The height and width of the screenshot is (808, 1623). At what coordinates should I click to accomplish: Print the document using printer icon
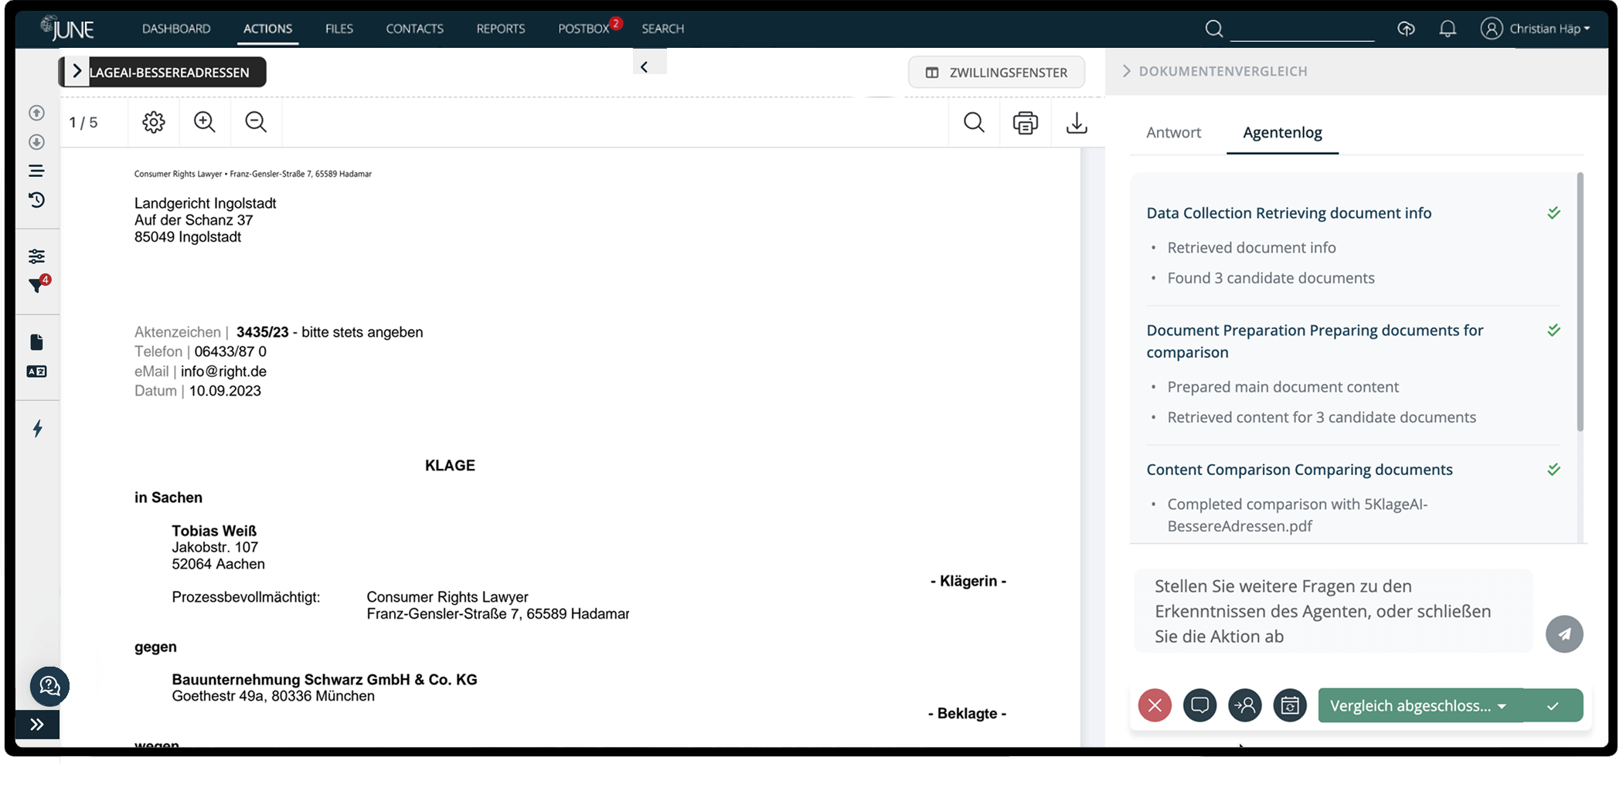[x=1026, y=123]
